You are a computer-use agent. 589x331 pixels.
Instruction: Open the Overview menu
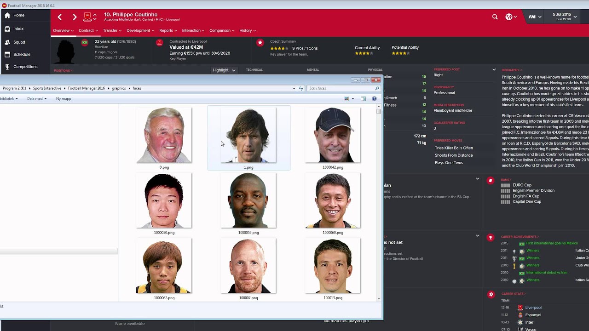[x=63, y=31]
